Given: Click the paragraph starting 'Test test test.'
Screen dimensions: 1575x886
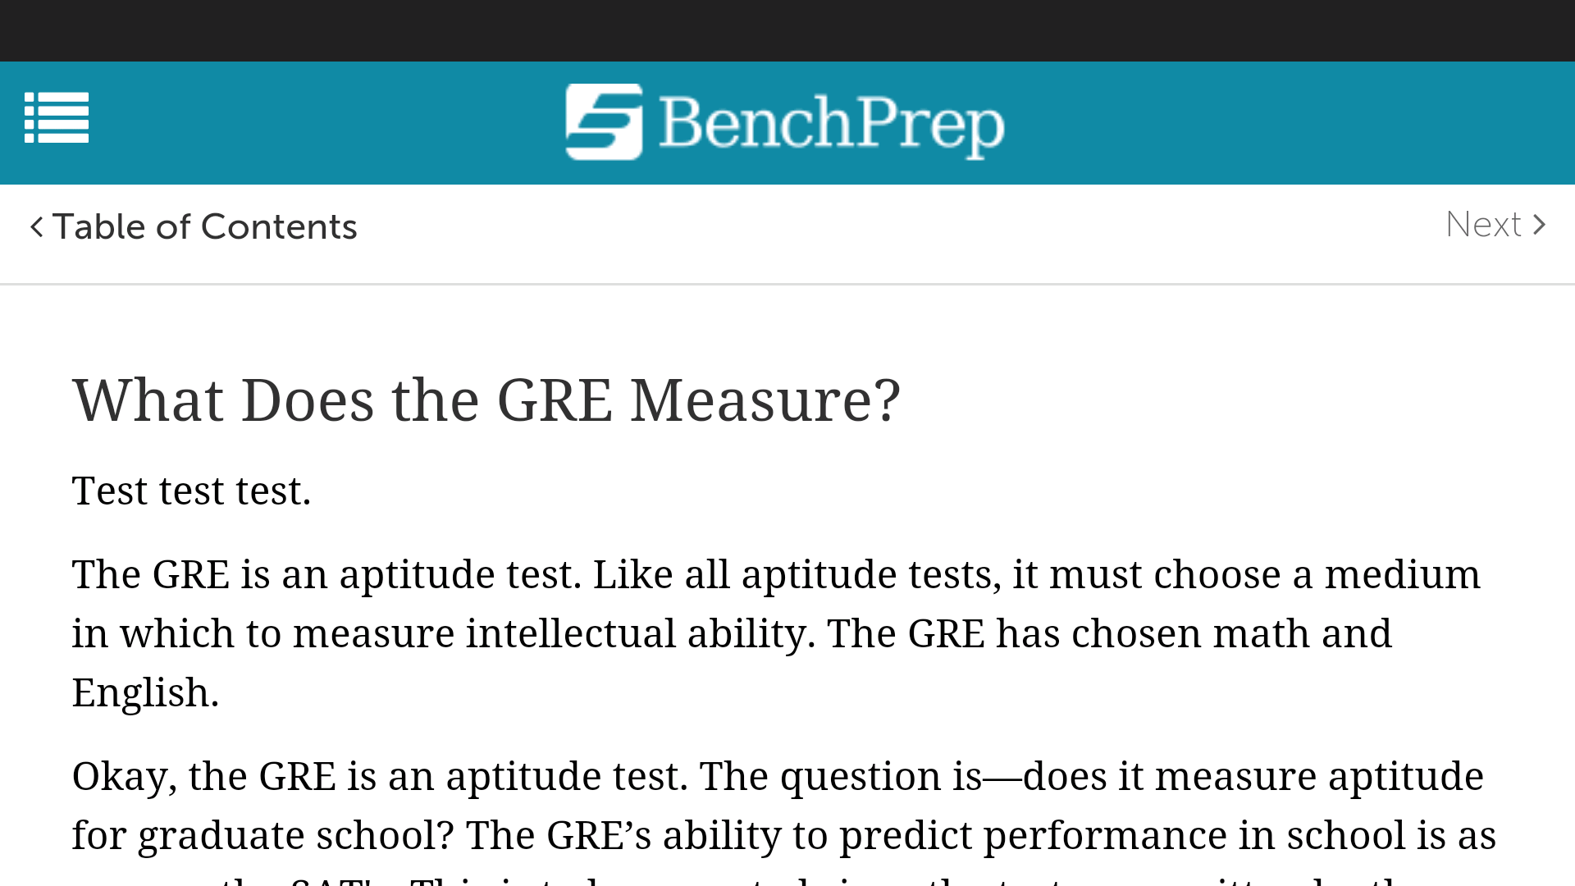Looking at the screenshot, I should tap(192, 490).
